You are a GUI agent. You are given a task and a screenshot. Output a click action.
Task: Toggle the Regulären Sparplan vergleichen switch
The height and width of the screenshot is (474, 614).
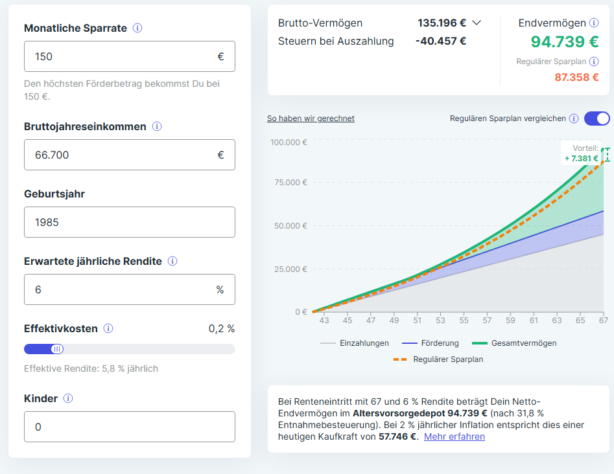pyautogui.click(x=596, y=119)
